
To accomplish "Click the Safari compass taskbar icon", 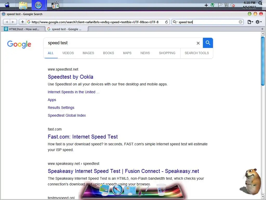I will click(x=38, y=5).
